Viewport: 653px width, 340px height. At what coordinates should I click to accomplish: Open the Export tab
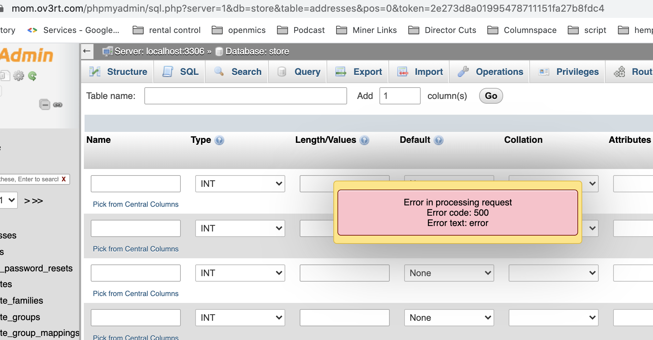tap(358, 72)
